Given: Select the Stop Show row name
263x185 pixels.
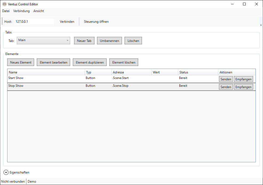Looking at the screenshot, I should pos(16,86).
